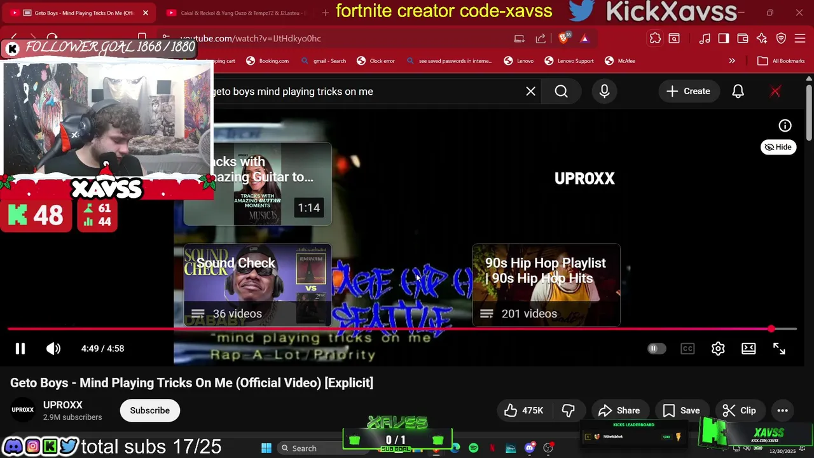
Task: Open the browser extensions puzzle icon
Action: pos(655,38)
